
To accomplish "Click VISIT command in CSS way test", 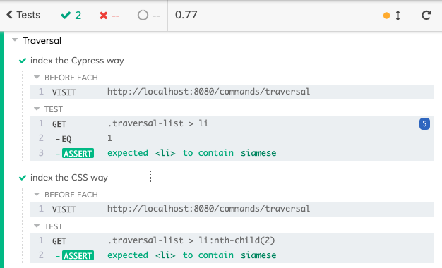I will (x=232, y=209).
